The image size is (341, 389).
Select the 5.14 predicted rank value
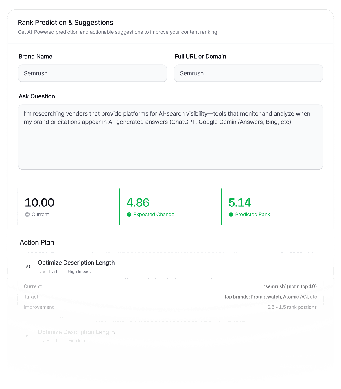(x=240, y=203)
